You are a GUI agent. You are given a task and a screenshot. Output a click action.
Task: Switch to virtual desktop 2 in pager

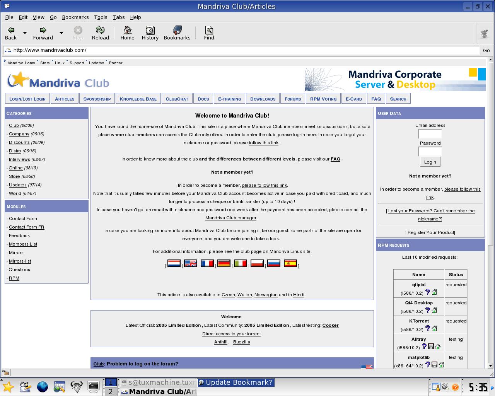[111, 391]
